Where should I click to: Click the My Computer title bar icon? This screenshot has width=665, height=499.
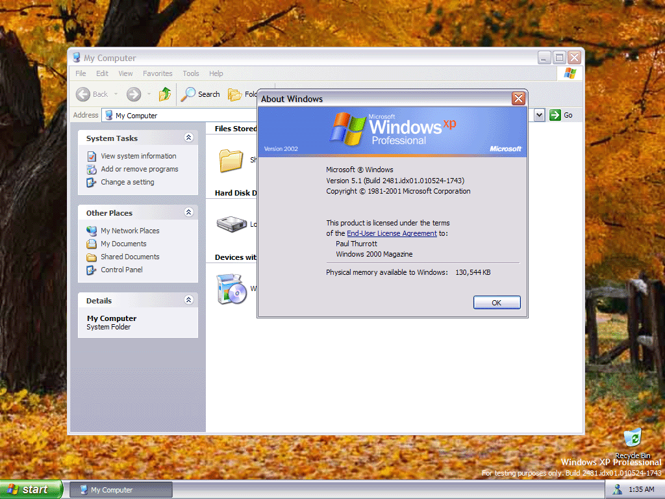[77, 58]
